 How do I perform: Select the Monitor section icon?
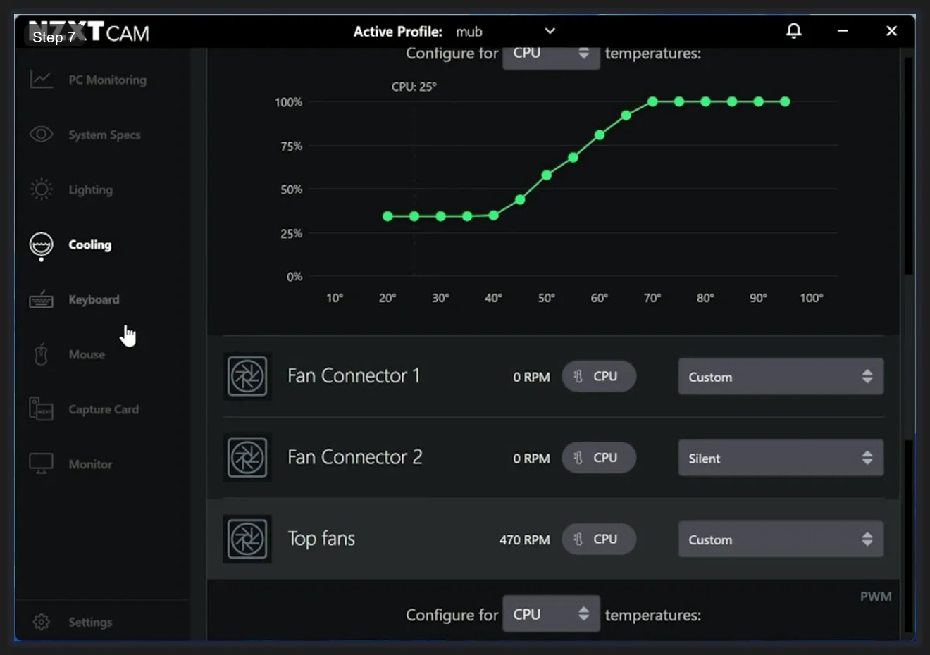[41, 463]
